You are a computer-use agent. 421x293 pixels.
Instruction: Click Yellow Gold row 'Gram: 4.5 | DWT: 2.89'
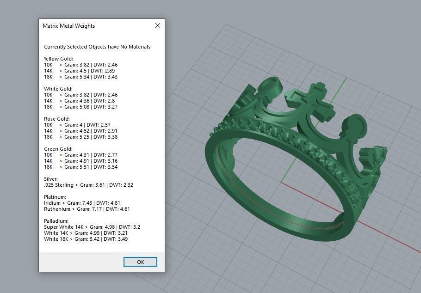[x=80, y=71]
